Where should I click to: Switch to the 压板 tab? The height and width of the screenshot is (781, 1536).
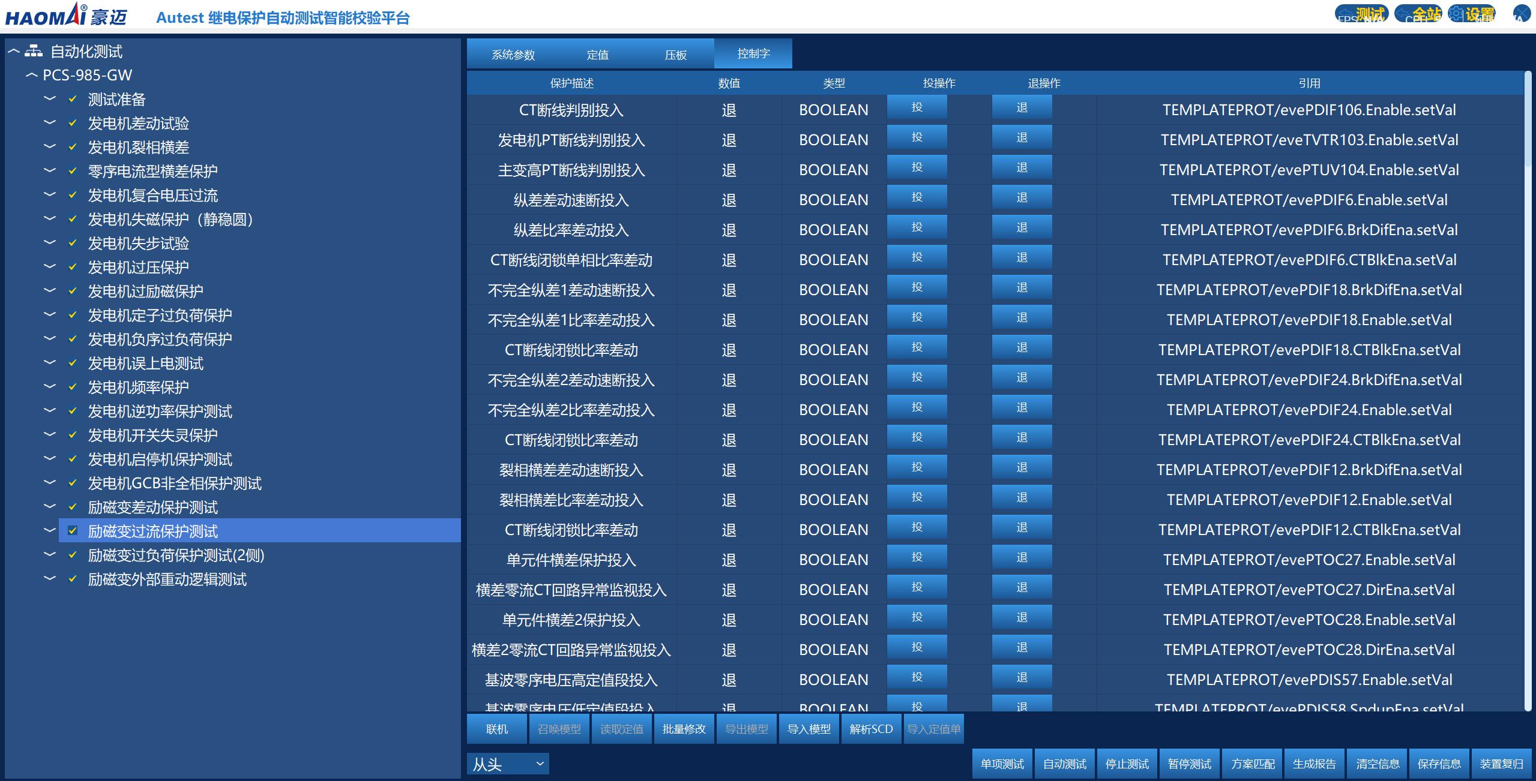675,55
